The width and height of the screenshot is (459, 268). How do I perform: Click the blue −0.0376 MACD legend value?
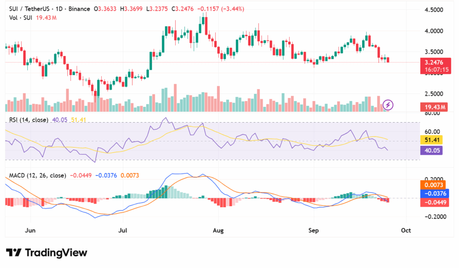(106, 175)
